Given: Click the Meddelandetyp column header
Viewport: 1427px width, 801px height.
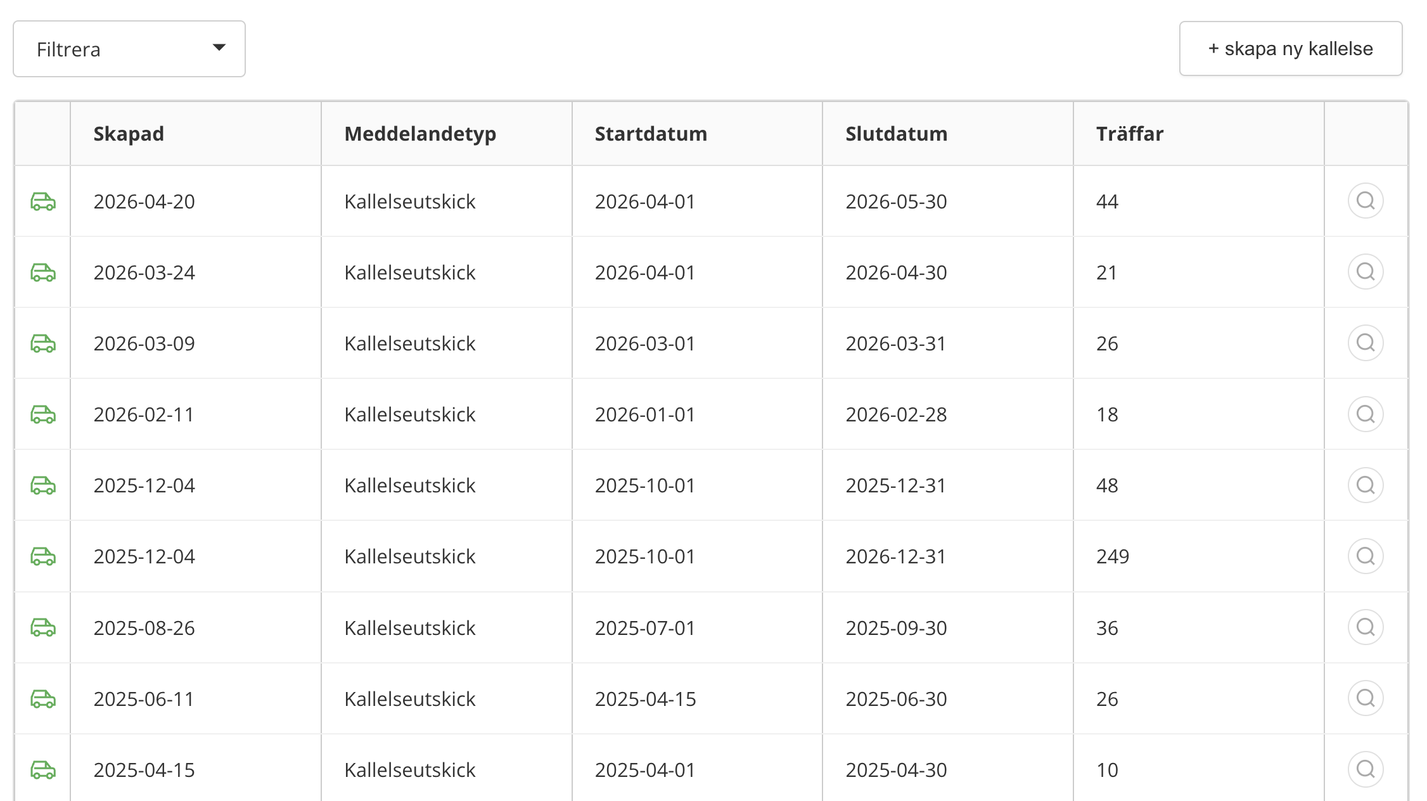Looking at the screenshot, I should (420, 134).
